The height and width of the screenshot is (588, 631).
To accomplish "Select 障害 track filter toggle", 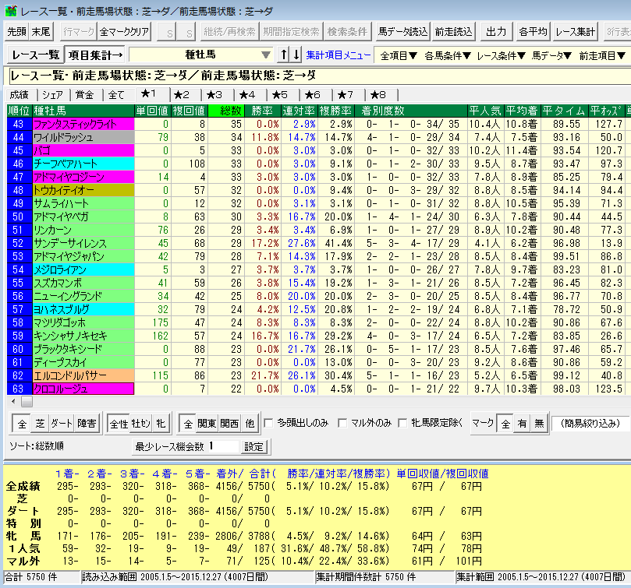I will [87, 423].
